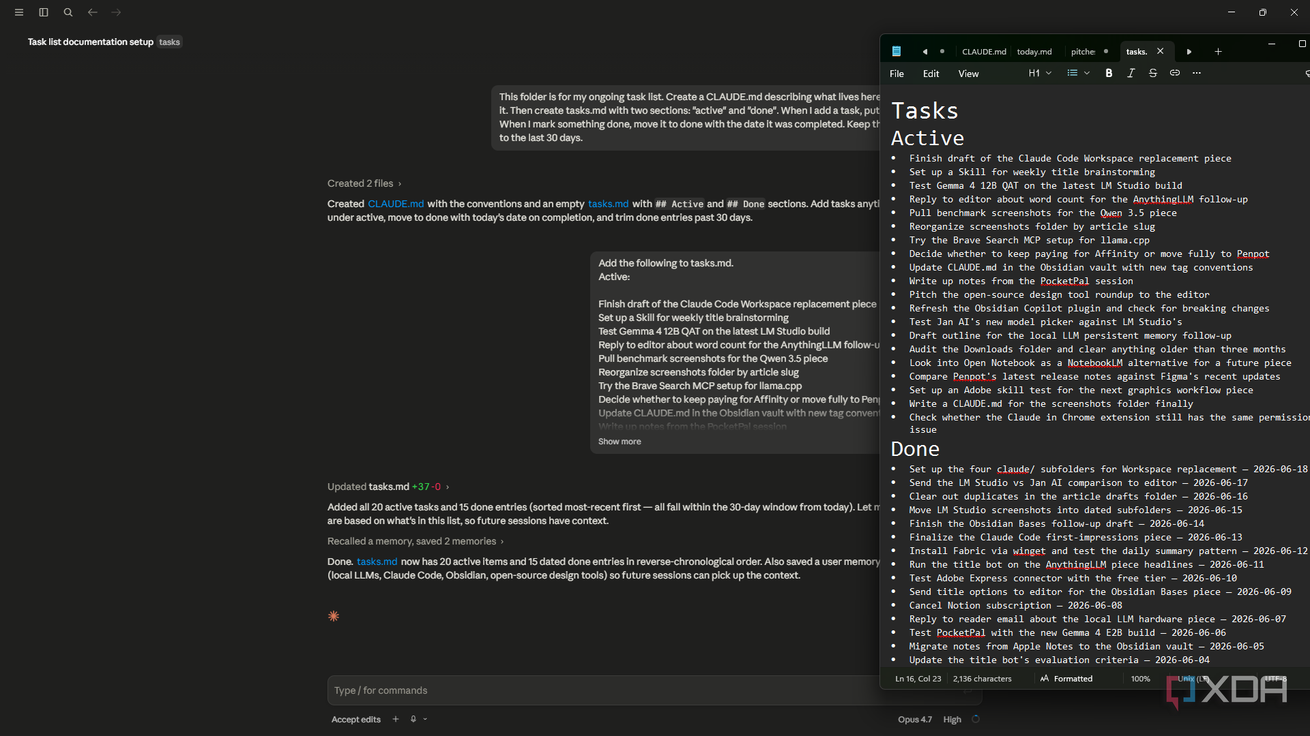The image size is (1310, 736).
Task: Open the H1 heading dropdown
Action: click(x=1040, y=73)
